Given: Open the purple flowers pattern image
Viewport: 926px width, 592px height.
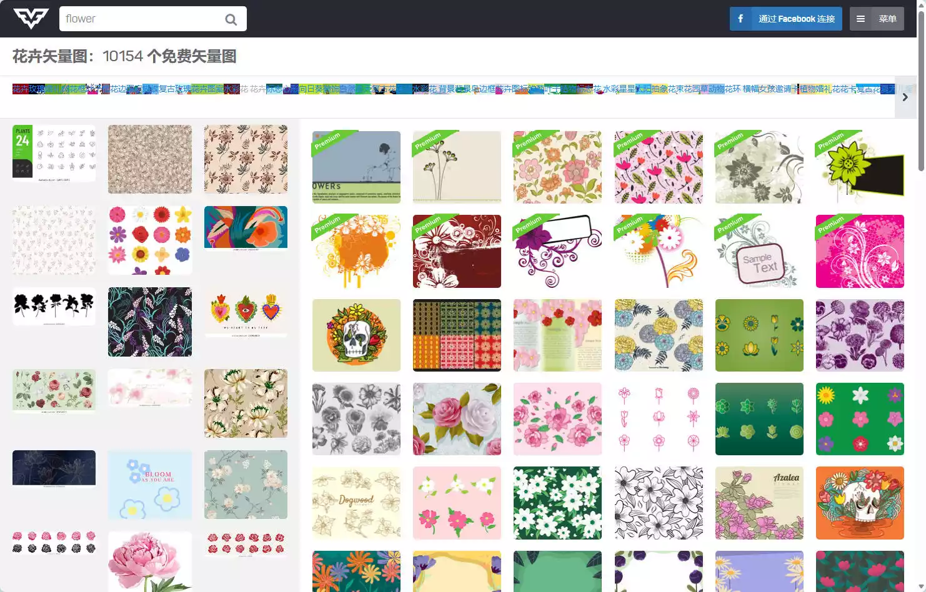Looking at the screenshot, I should click(860, 335).
